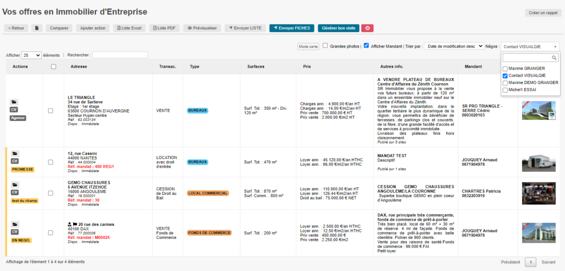Click the document icon button beside Retour
565x271 pixels.
[x=37, y=28]
